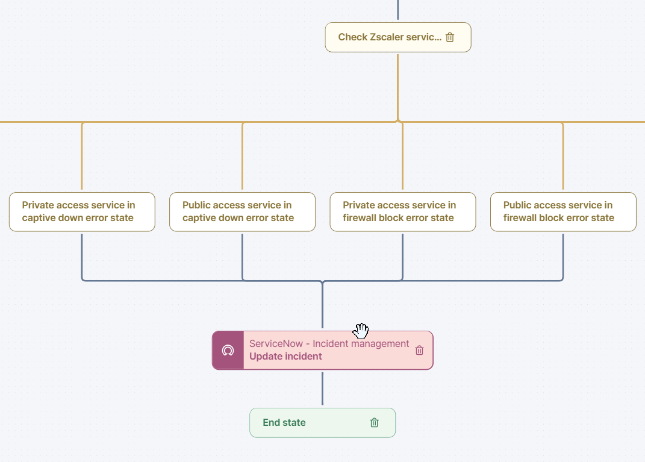Image resolution: width=645 pixels, height=462 pixels.
Task: Delete the Check Zscaler service node
Action: point(450,37)
